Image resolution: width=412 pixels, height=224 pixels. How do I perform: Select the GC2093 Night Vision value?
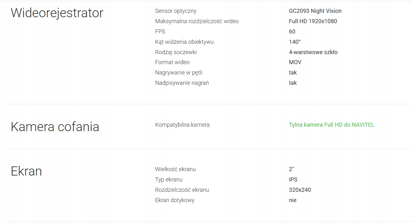click(x=315, y=11)
